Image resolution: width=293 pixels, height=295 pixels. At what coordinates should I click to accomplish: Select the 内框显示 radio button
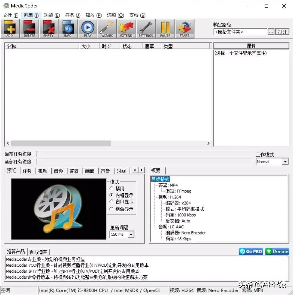click(x=111, y=195)
